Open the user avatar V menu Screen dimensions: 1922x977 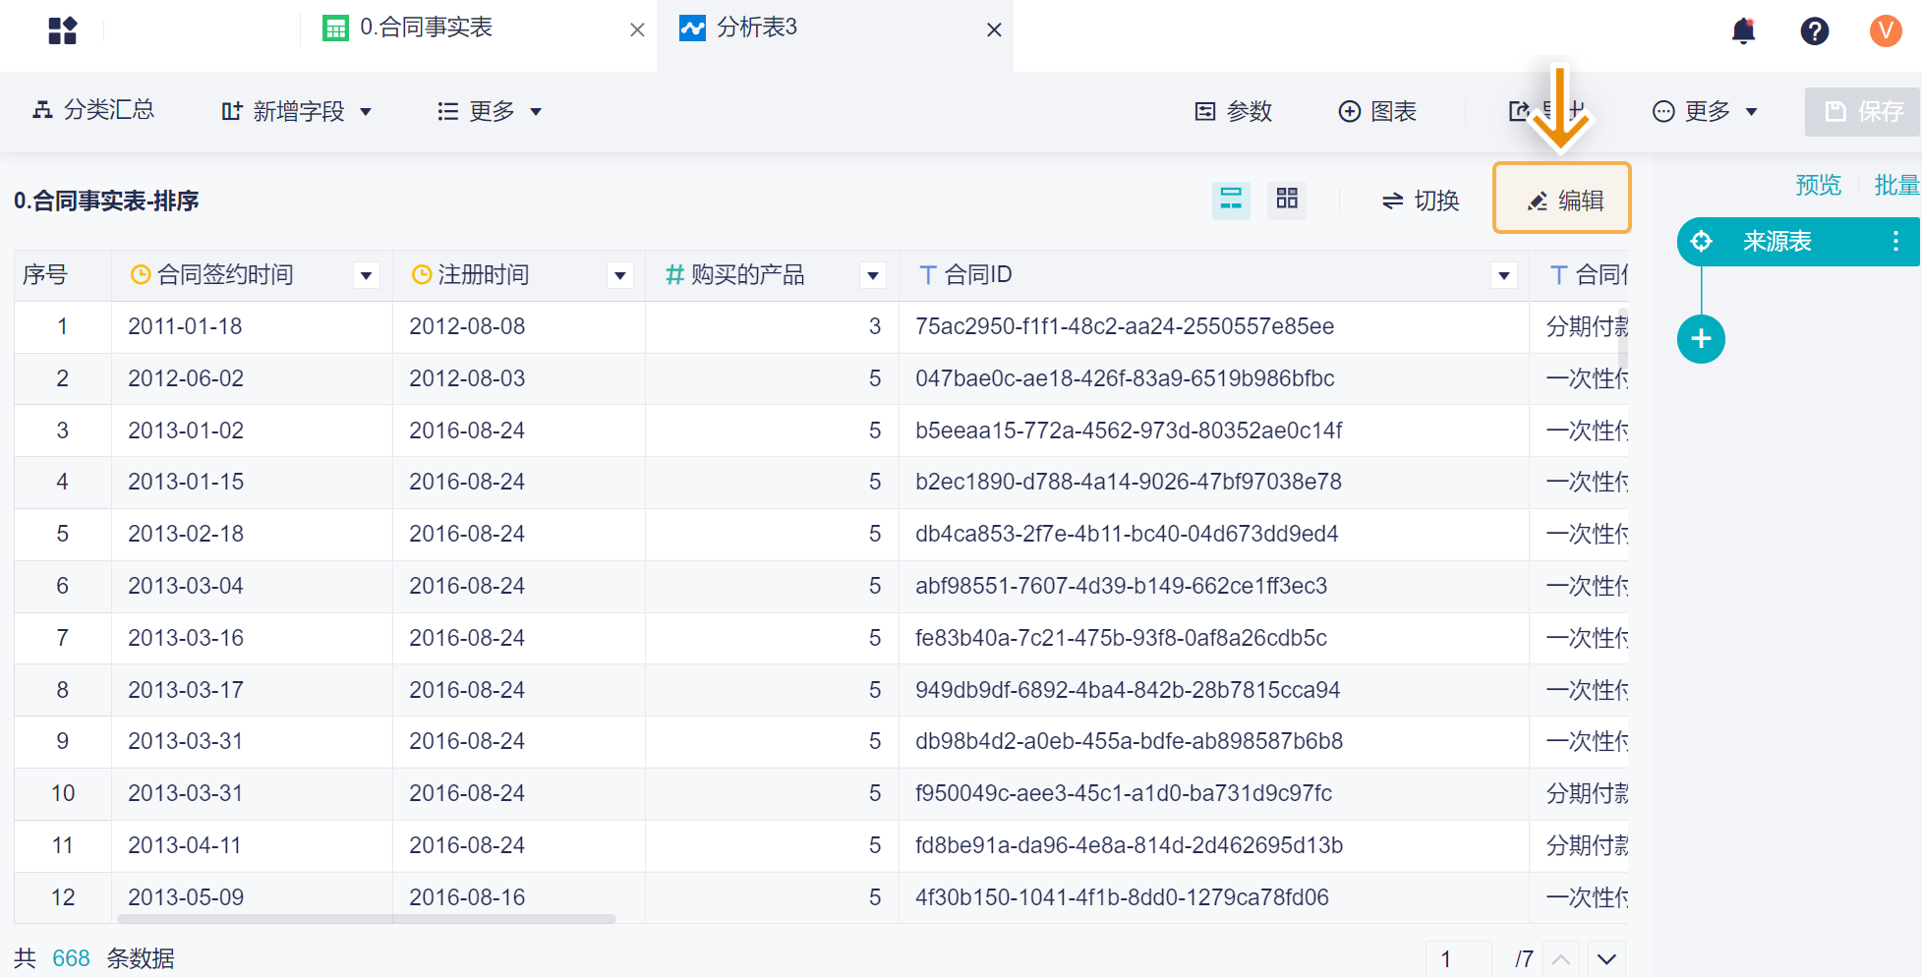pyautogui.click(x=1885, y=30)
